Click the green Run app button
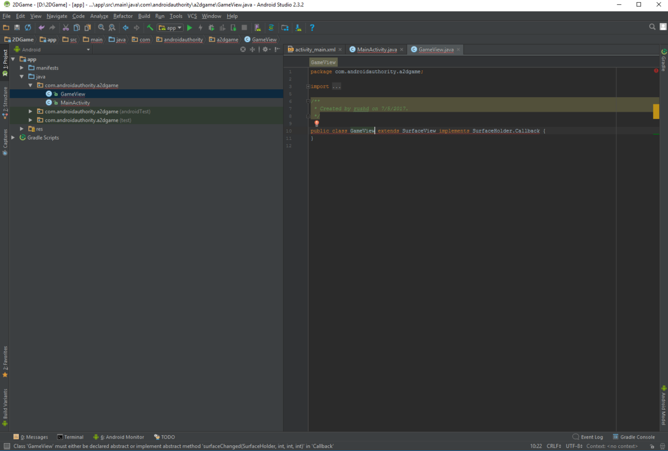 (190, 28)
